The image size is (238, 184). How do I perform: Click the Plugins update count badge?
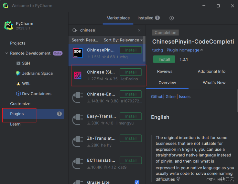pyautogui.click(x=59, y=114)
